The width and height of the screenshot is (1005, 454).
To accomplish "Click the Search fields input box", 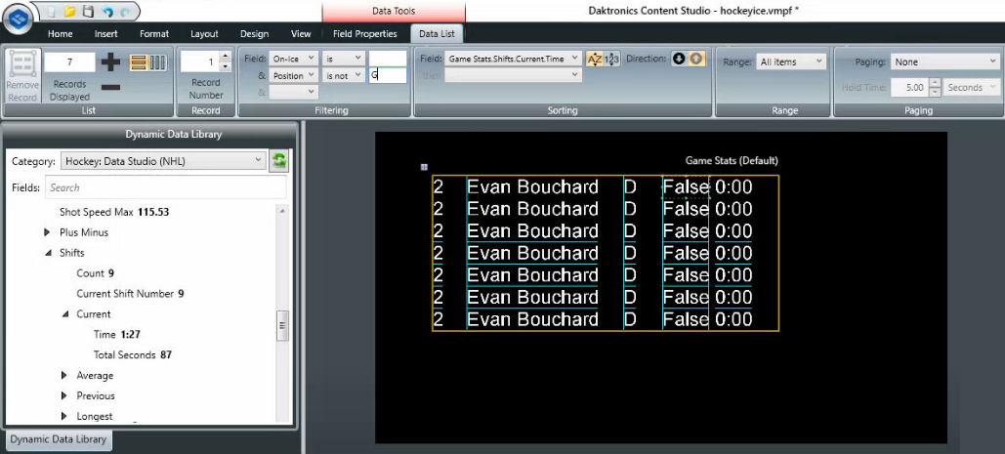I will [166, 187].
